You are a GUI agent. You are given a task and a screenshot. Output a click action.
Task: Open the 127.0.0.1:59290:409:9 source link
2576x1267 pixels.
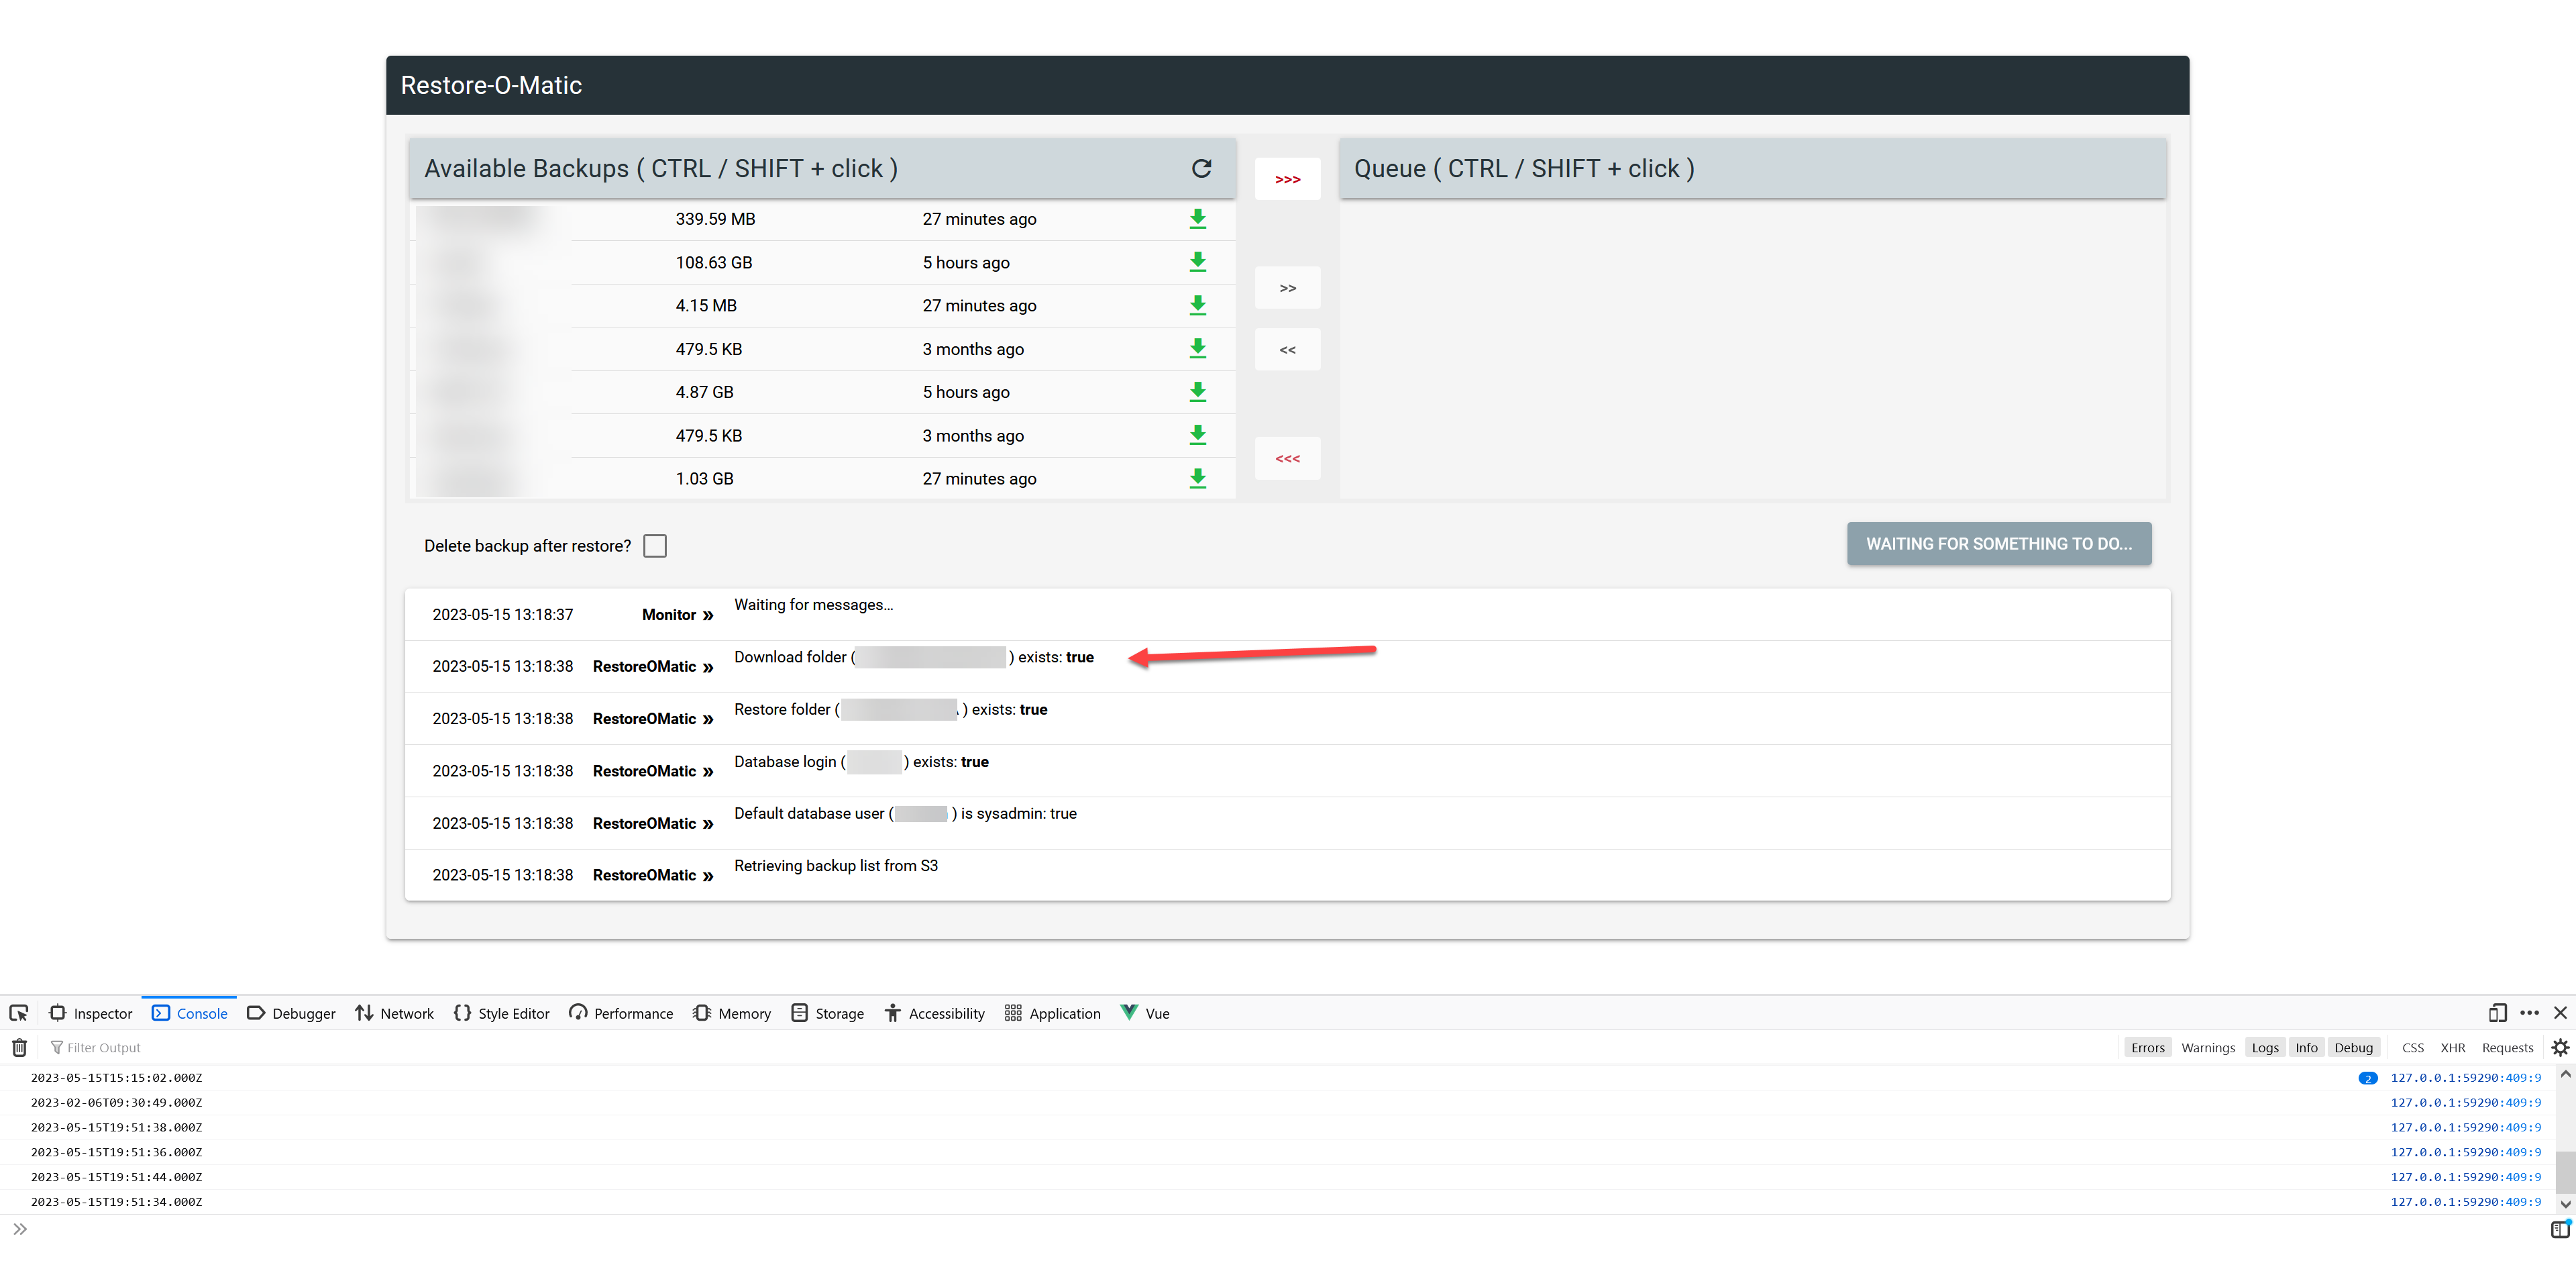coord(2465,1078)
